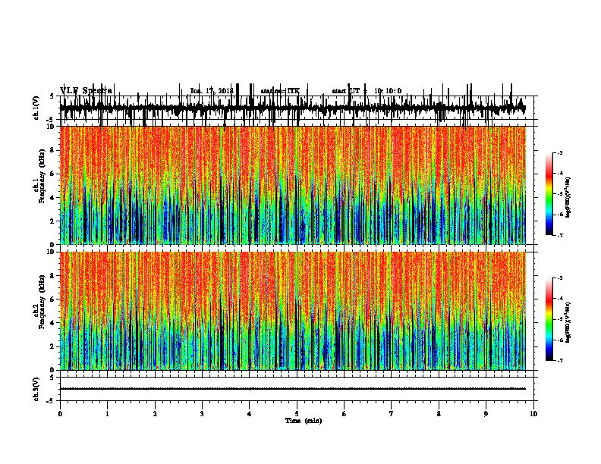Click the "10" tick on the time axis
Image resolution: width=601 pixels, height=464 pixels.
tap(533, 414)
